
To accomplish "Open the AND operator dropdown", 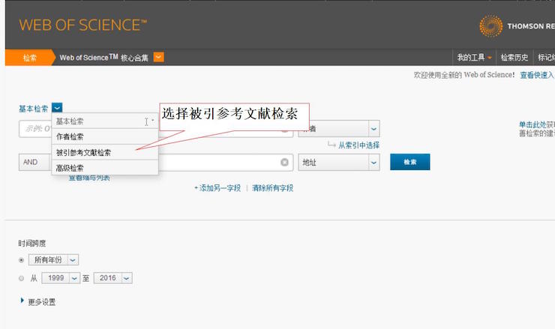I will point(35,163).
